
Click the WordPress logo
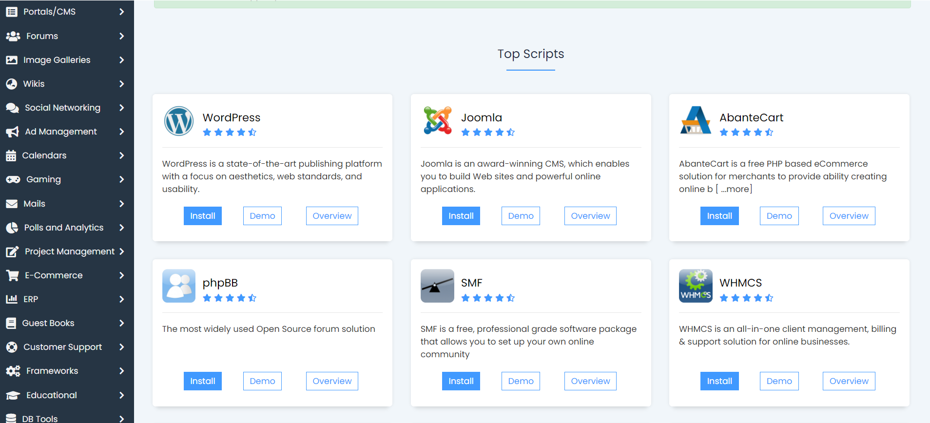pyautogui.click(x=179, y=121)
